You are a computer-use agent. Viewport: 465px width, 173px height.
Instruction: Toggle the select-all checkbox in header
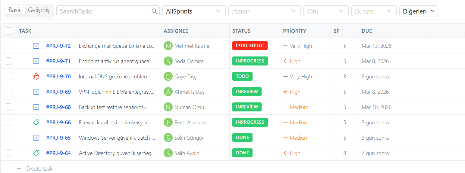point(8,31)
